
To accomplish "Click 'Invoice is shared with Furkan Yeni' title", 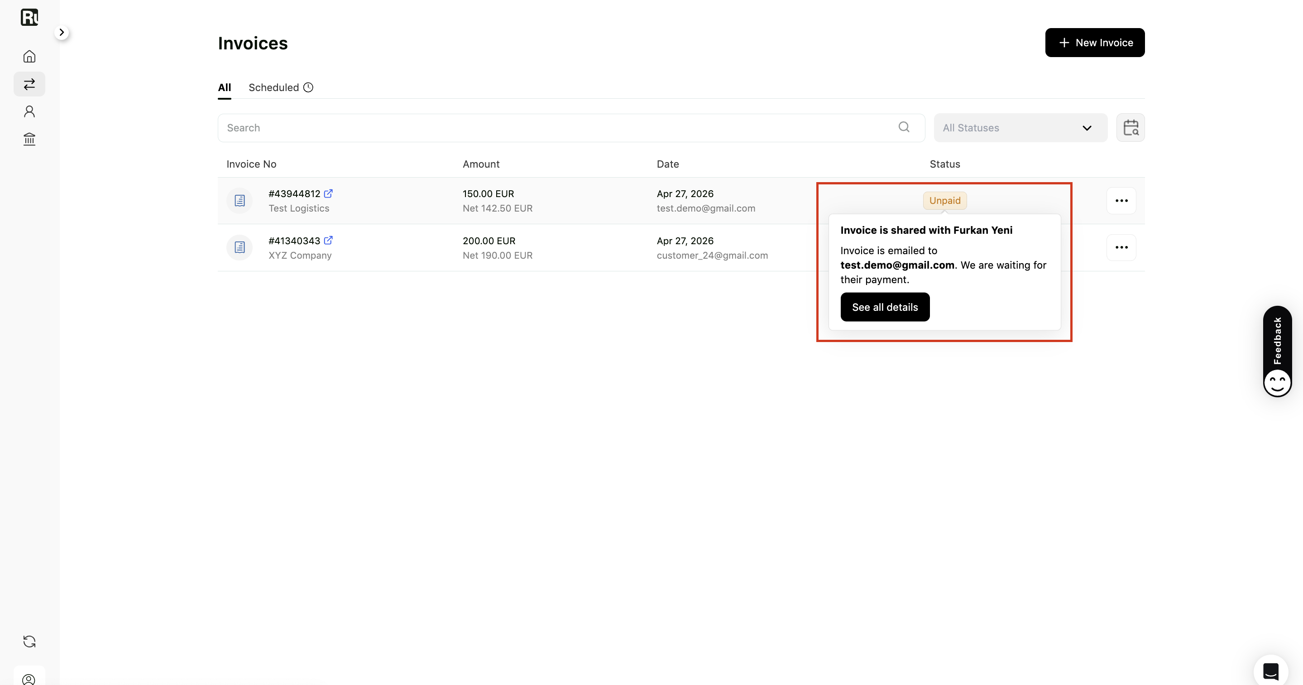I will 926,230.
